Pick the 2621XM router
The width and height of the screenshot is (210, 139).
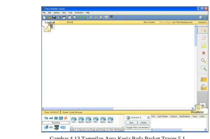click(x=88, y=120)
